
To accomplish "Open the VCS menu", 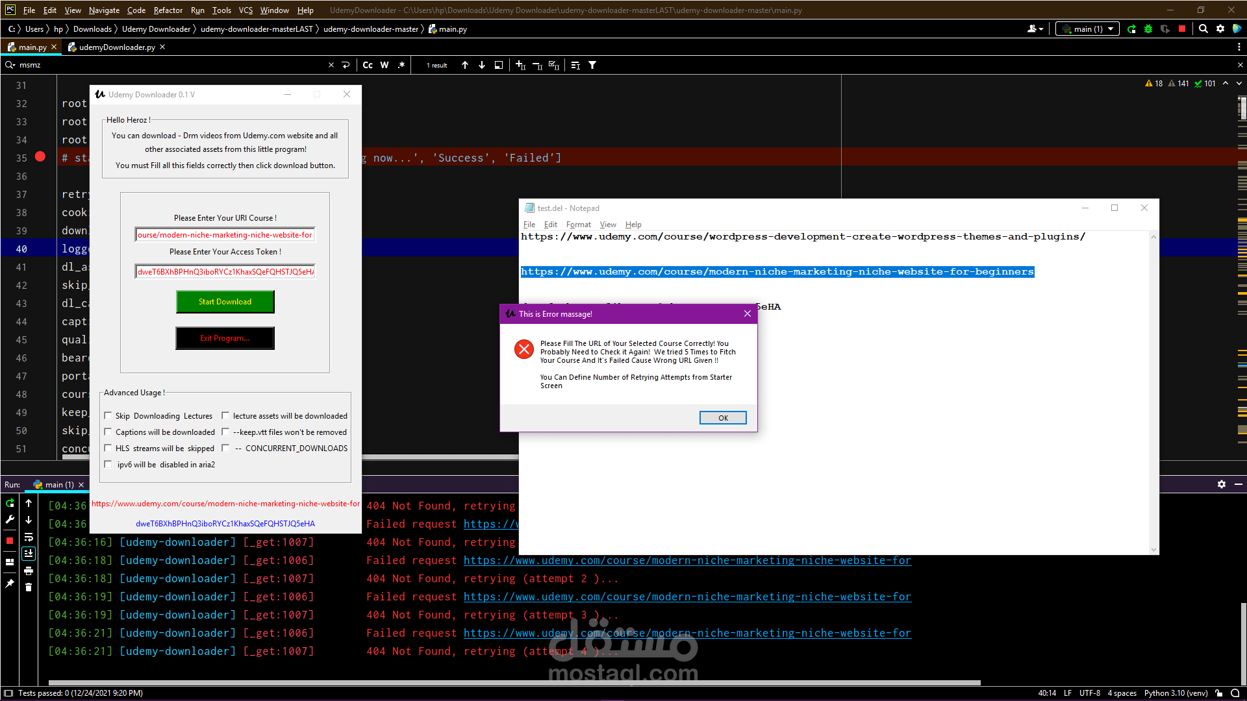I will (x=246, y=10).
